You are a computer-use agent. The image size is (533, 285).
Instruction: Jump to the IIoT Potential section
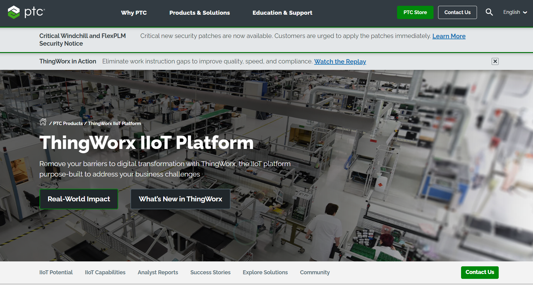tap(56, 272)
